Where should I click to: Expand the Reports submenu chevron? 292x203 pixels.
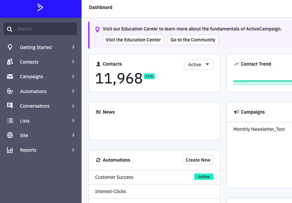click(73, 150)
